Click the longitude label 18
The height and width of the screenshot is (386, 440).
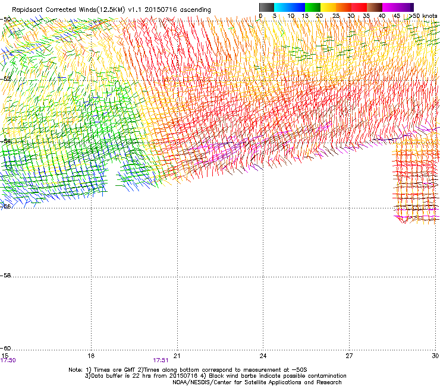91,356
